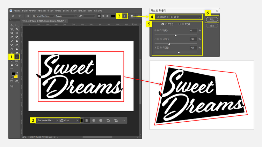262x147 pixels.
Task: Select the Rectangular Marquee tool
Action: [x=17, y=25]
